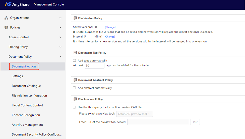Open the Settings menu item
The height and width of the screenshot is (139, 245).
[17, 76]
